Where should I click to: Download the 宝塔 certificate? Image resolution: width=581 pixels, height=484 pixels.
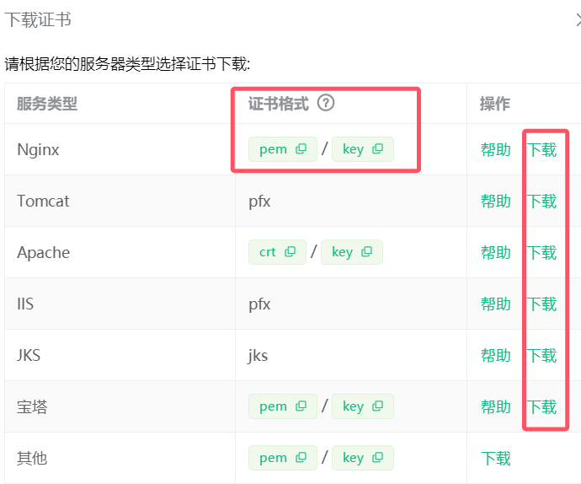(x=542, y=407)
